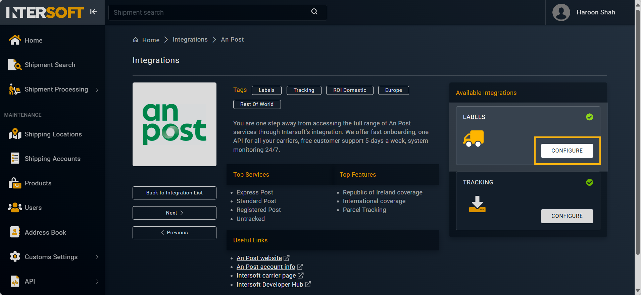Click the An Post logo thumbnail
The width and height of the screenshot is (641, 295).
175,124
